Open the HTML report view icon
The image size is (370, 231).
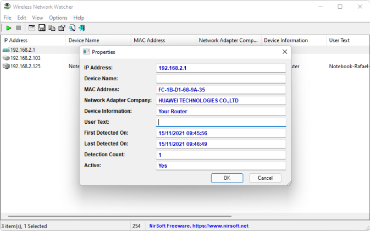click(x=32, y=28)
